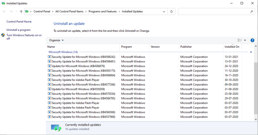This screenshot has width=258, height=135.
Task: Click the icon of update KB4577266
Action: click(49, 84)
